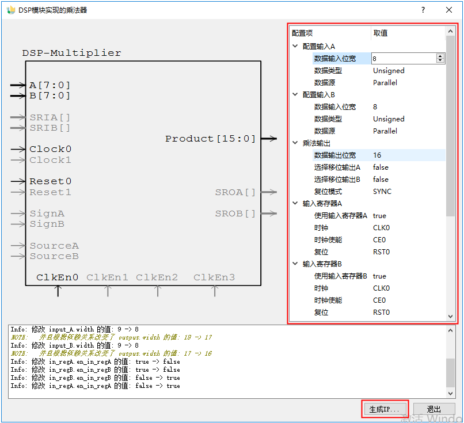Image resolution: width=464 pixels, height=423 pixels.
Task: Click the 配置项 column header
Action: [302, 33]
